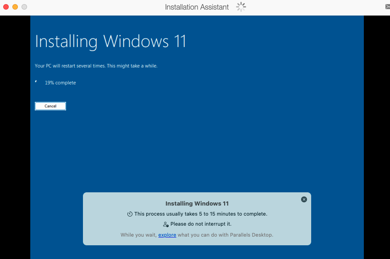Click the loading spinner beside Installation Assistant

(x=241, y=7)
